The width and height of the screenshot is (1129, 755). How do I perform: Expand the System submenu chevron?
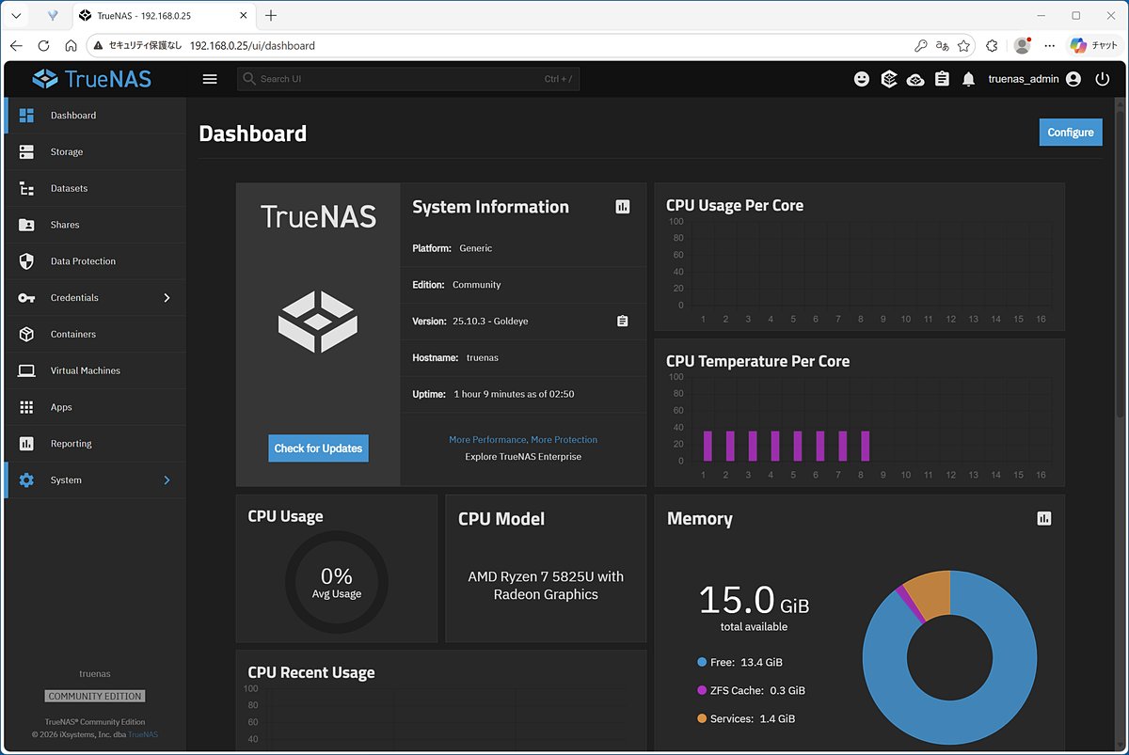167,480
